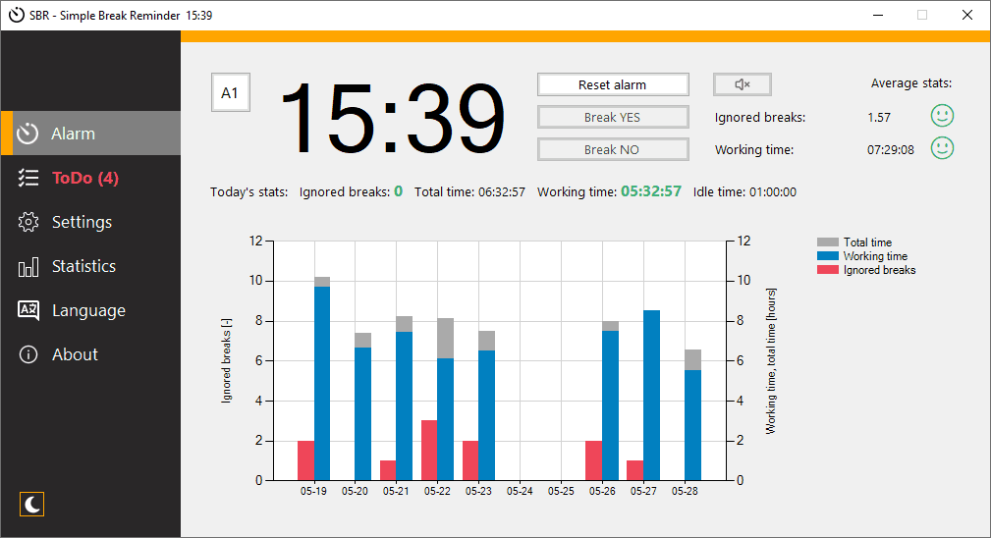Viewport: 991px width, 538px height.
Task: Open the Alarm section in sidebar
Action: pyautogui.click(x=91, y=134)
